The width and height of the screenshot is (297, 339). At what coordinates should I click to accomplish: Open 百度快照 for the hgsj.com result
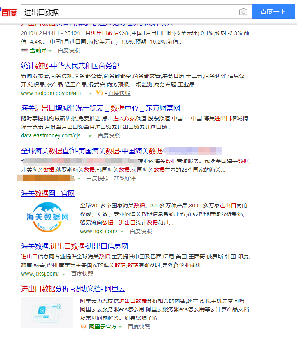(x=141, y=231)
